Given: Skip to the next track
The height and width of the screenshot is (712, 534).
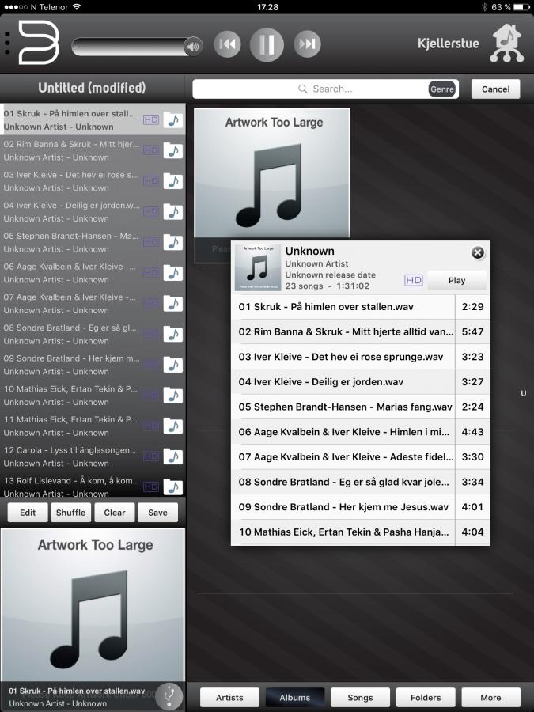Looking at the screenshot, I should 308,44.
